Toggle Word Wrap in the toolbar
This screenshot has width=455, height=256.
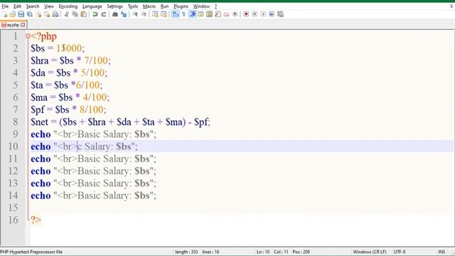pyautogui.click(x=176, y=14)
